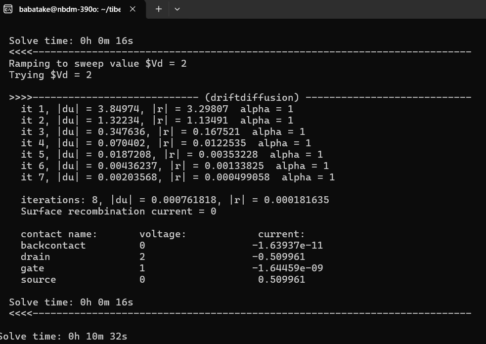Click the drain current value -0.509961

278,257
